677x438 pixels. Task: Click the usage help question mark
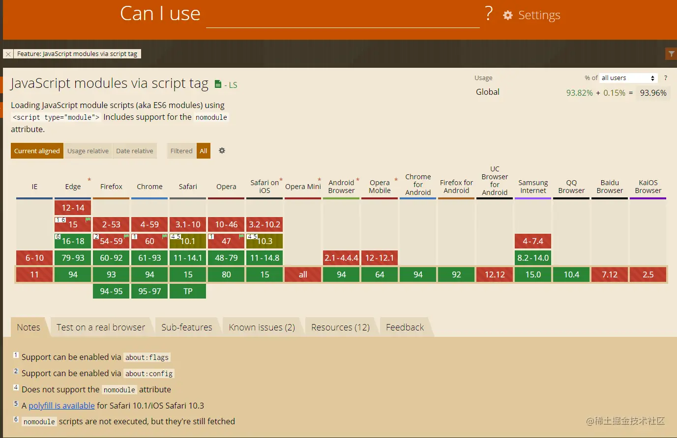point(666,78)
